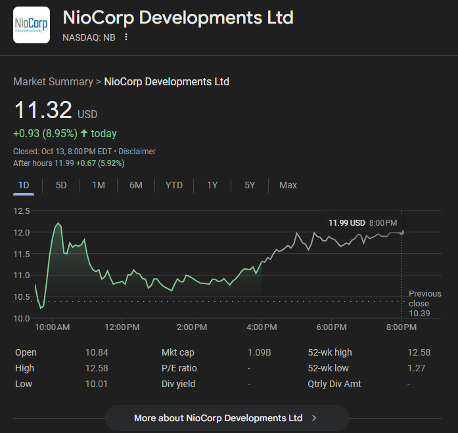
Task: Click the arrow in the More about NioCorp button
Action: [x=314, y=418]
